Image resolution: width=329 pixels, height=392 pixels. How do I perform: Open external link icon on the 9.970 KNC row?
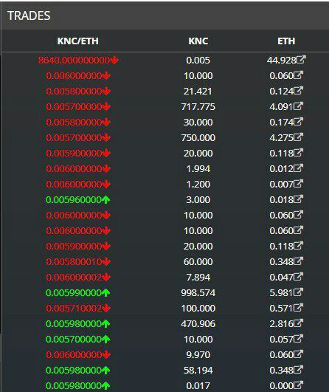pos(298,354)
